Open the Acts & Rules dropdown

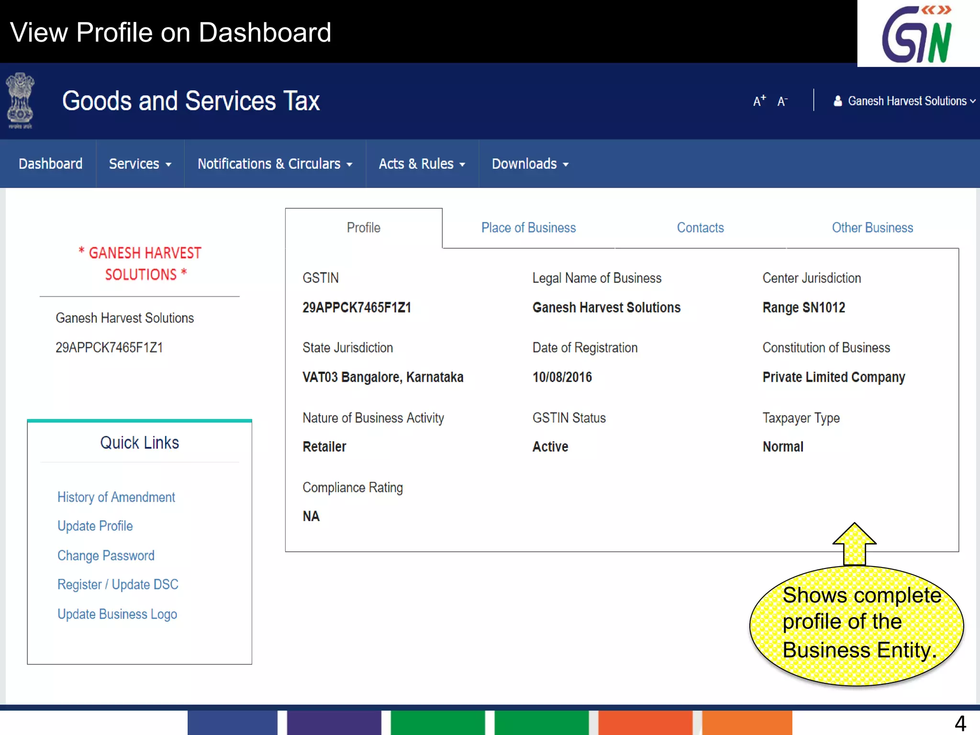pos(422,164)
